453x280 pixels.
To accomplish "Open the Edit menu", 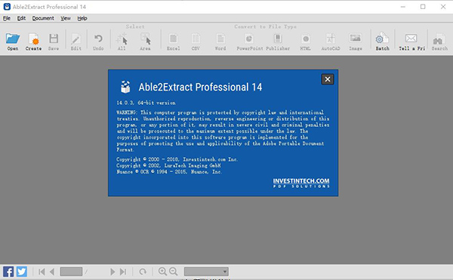I will [21, 18].
